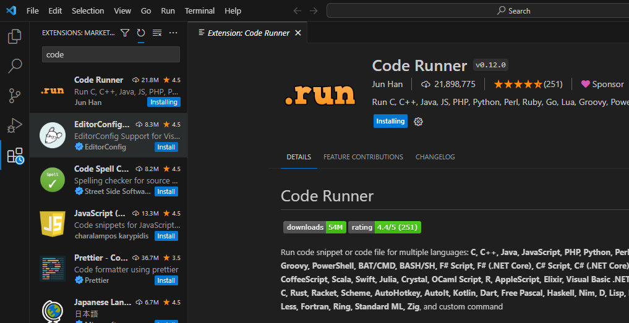Click the EXTENSIONS: MARKETPLACE panel header
The width and height of the screenshot is (629, 323).
78,33
